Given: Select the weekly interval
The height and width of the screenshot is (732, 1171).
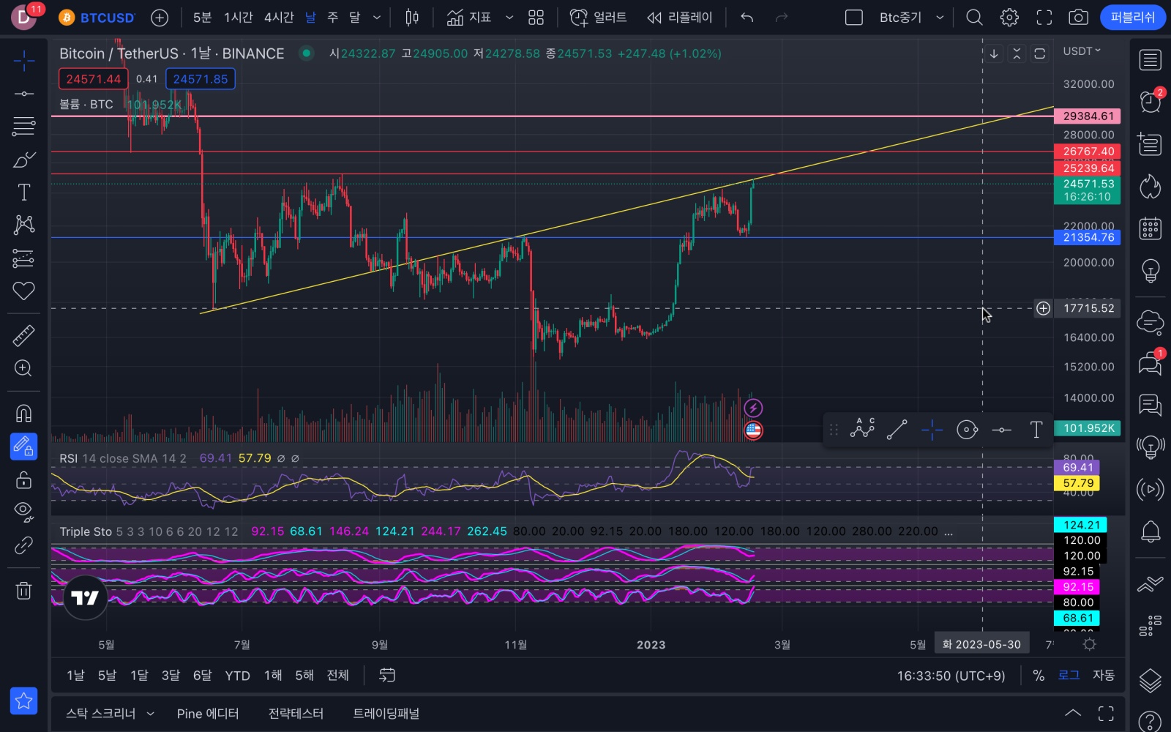Looking at the screenshot, I should pyautogui.click(x=333, y=18).
